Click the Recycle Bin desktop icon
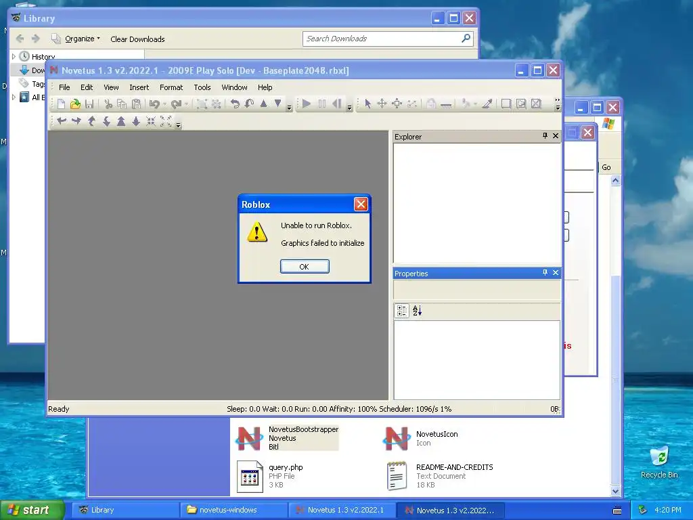Viewport: 693px width, 520px height. 659,462
